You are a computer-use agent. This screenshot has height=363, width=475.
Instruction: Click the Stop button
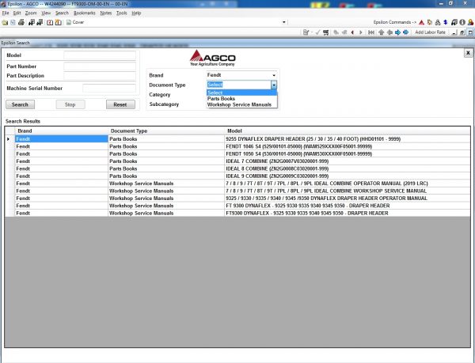pyautogui.click(x=70, y=104)
